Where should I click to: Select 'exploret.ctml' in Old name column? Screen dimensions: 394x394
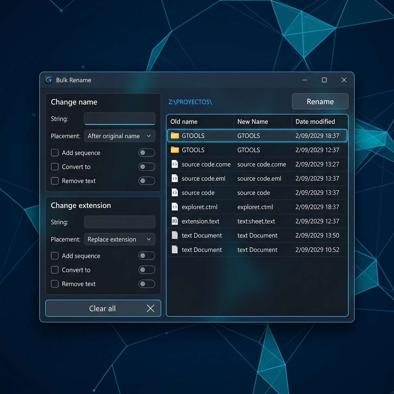point(200,207)
